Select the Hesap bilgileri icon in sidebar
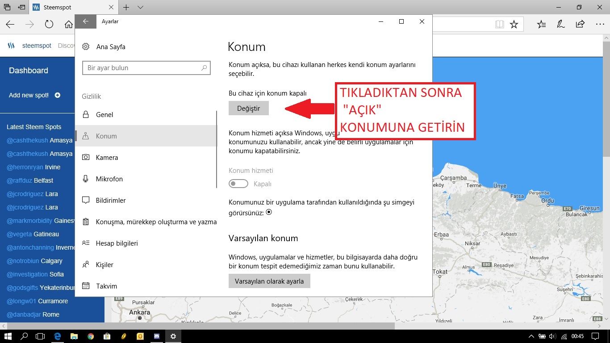This screenshot has height=343, width=610. (86, 243)
